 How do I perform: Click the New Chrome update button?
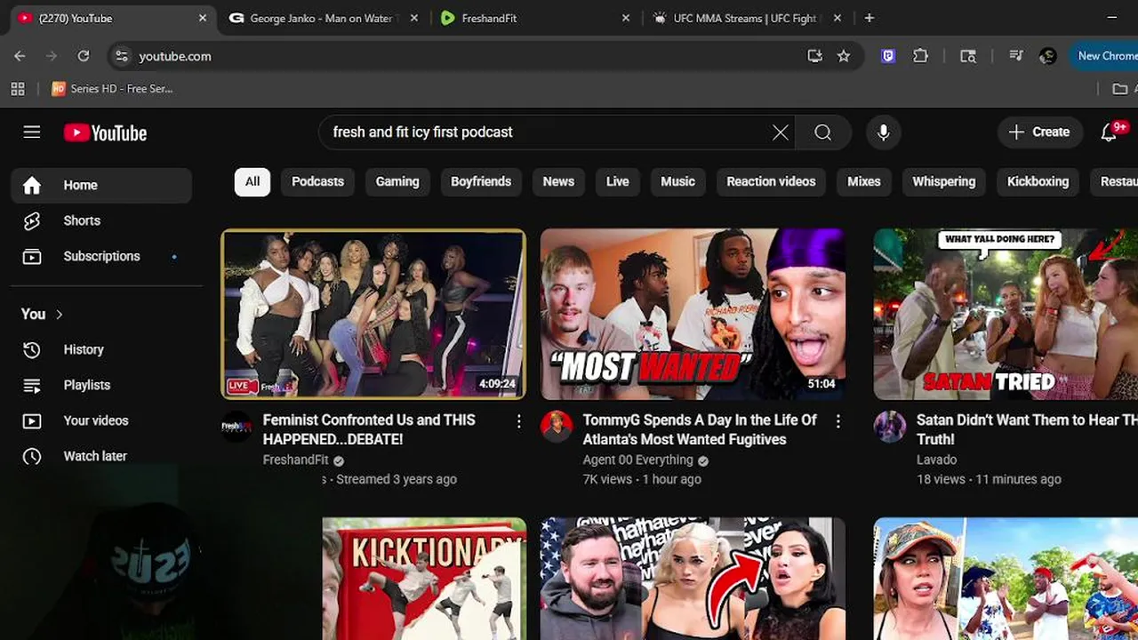(1103, 56)
